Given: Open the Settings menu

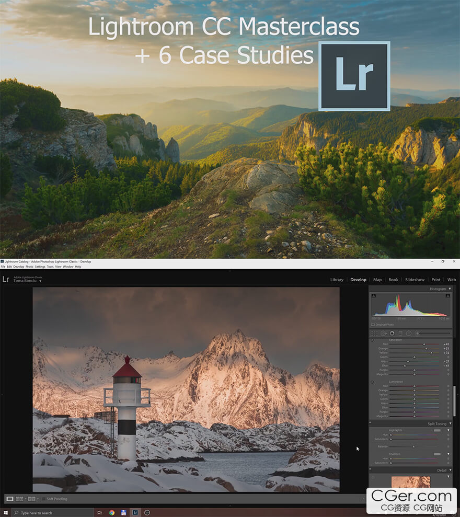Looking at the screenshot, I should click(x=40, y=267).
